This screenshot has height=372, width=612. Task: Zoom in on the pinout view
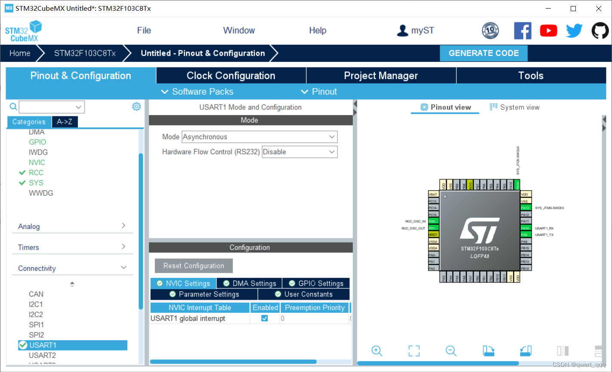[x=377, y=351]
